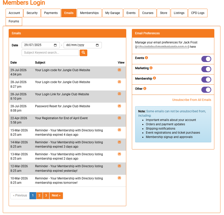Switch to the Security tab
The width and height of the screenshot is (224, 215).
click(x=32, y=13)
